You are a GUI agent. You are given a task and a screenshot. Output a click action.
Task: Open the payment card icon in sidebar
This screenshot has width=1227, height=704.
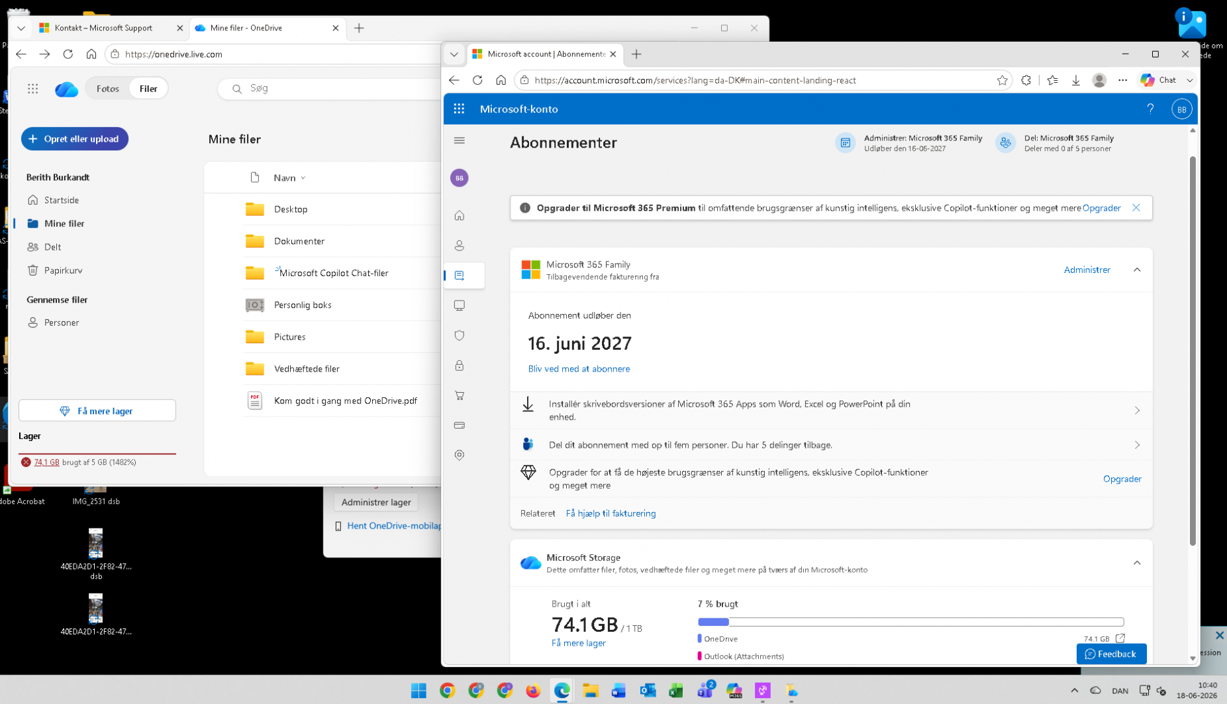point(459,425)
